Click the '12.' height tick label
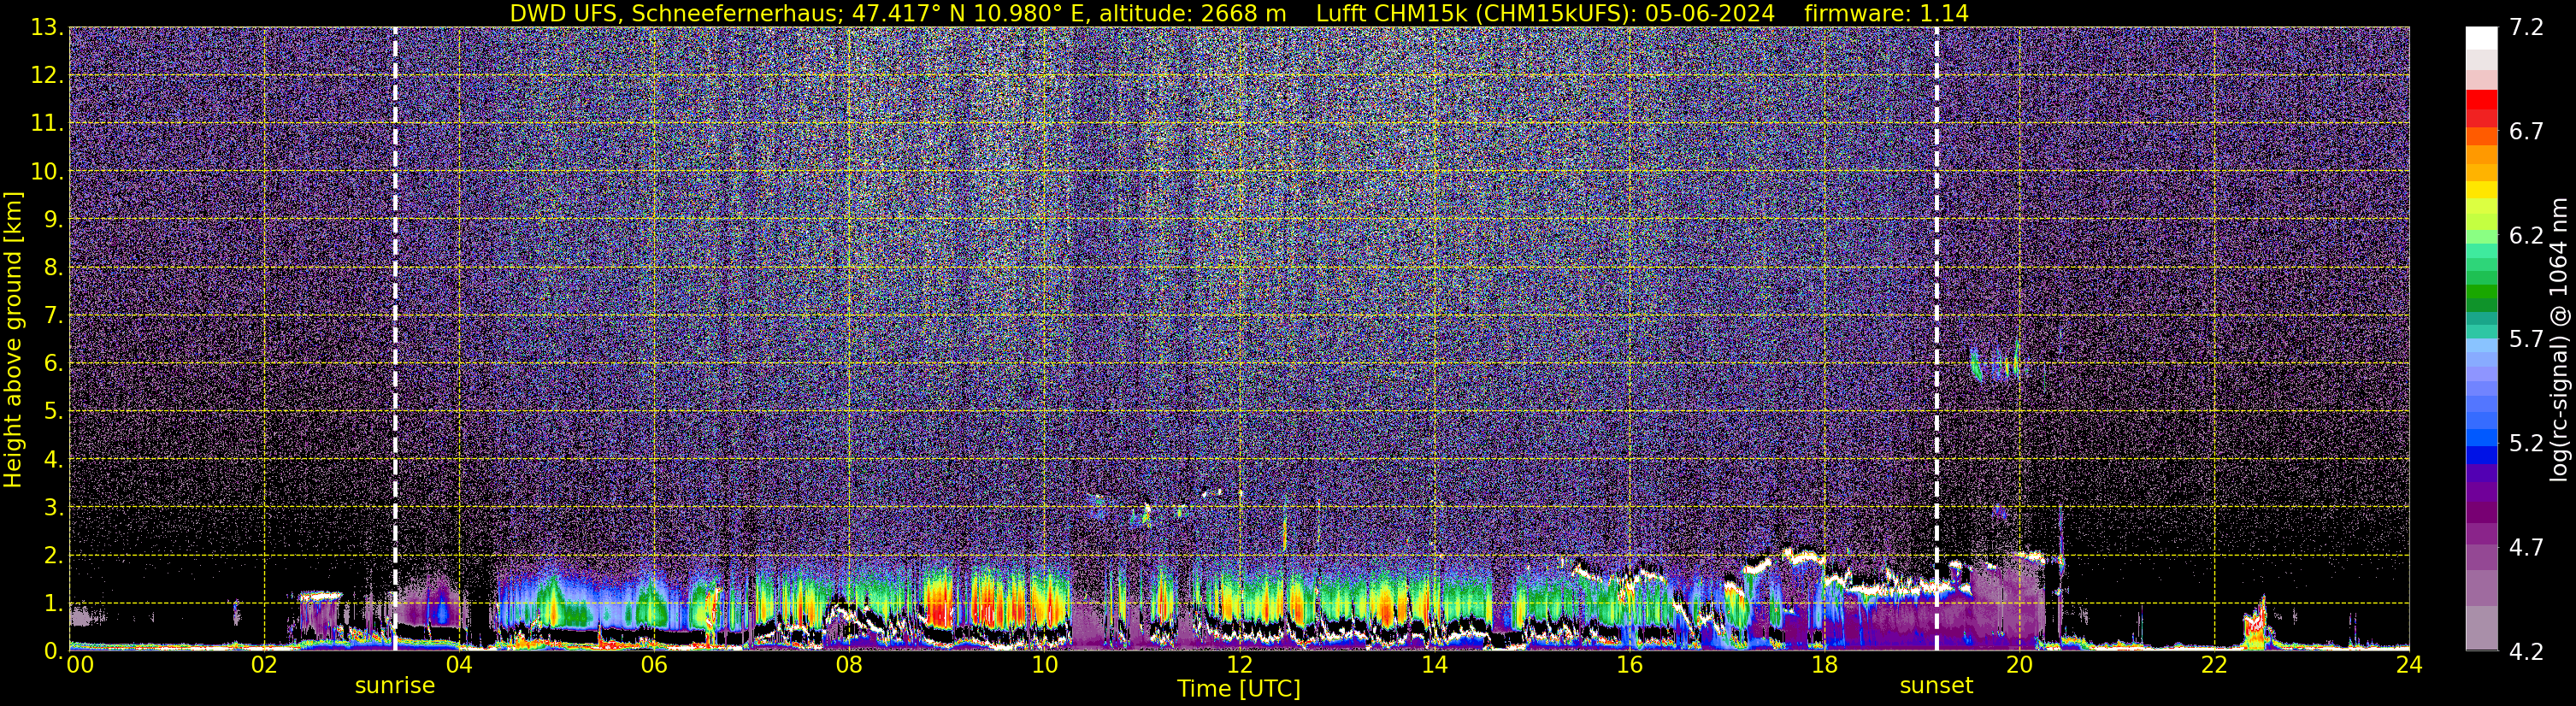 [x=46, y=76]
